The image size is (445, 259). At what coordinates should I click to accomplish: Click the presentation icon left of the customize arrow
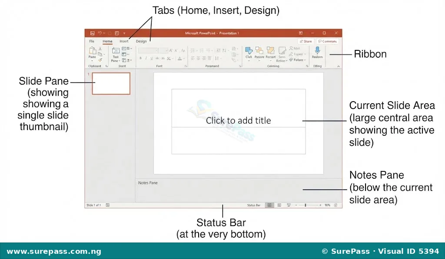coord(117,33)
